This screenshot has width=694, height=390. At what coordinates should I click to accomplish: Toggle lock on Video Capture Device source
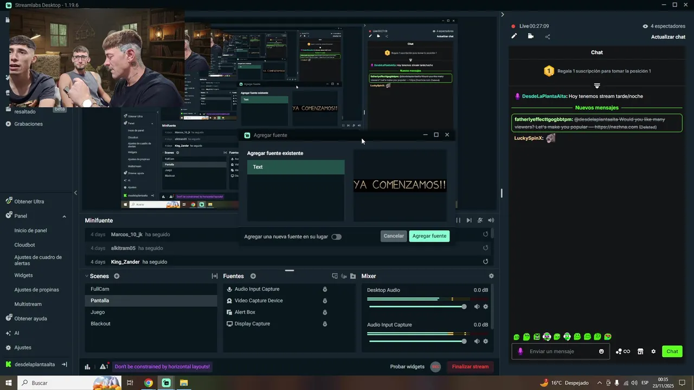point(325,301)
